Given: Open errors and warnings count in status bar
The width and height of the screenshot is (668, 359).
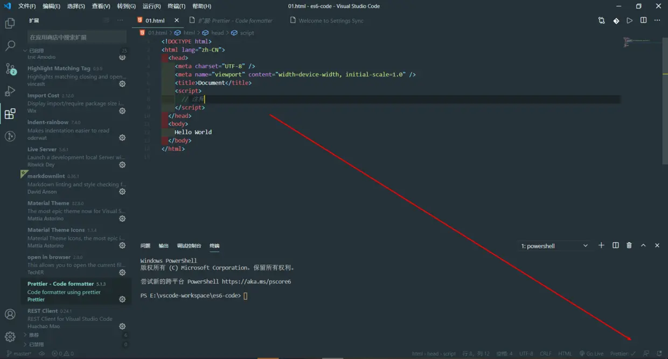Looking at the screenshot, I should 62,354.
